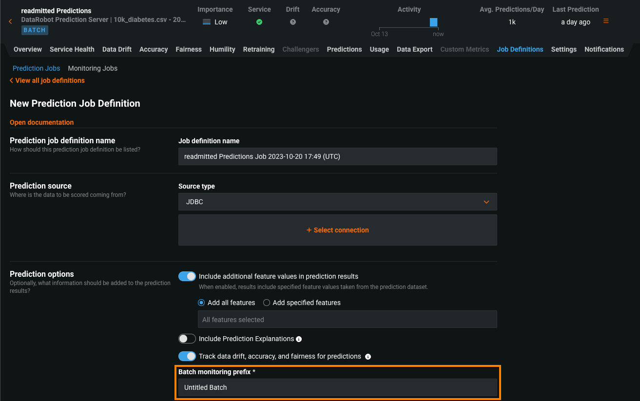Switch to the Data Drift tab

tap(117, 49)
